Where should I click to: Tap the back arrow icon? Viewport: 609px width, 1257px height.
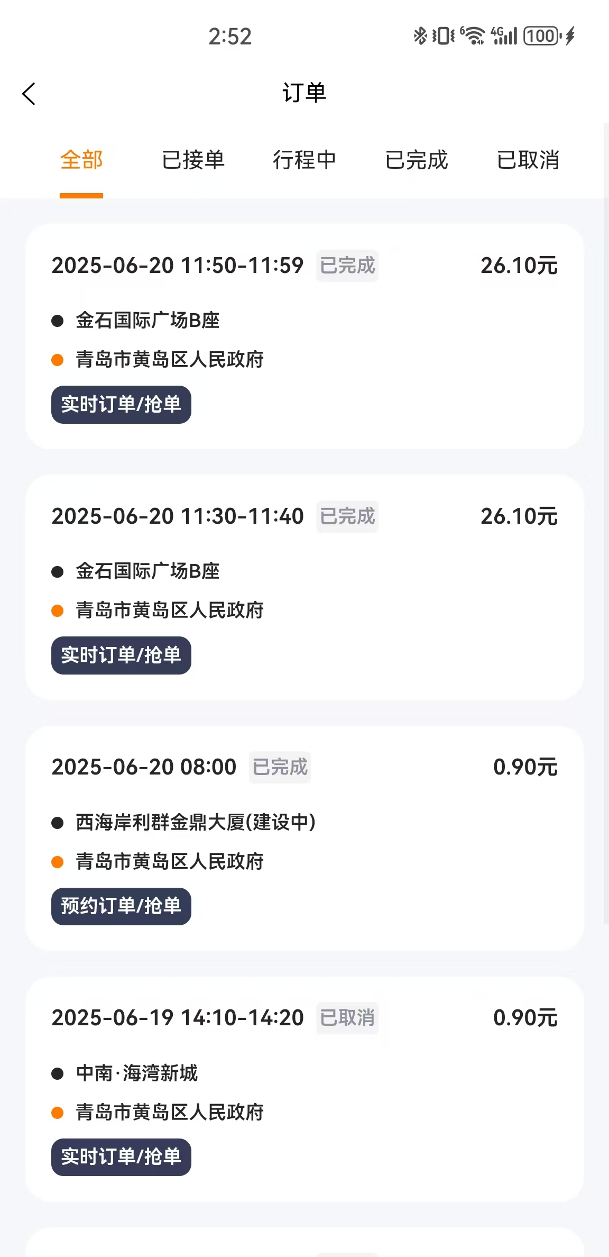29,94
